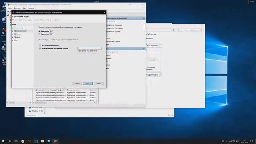Click the refresh icon in Control Panel address bar
Viewport: 256px width, 144px height.
[x=174, y=30]
